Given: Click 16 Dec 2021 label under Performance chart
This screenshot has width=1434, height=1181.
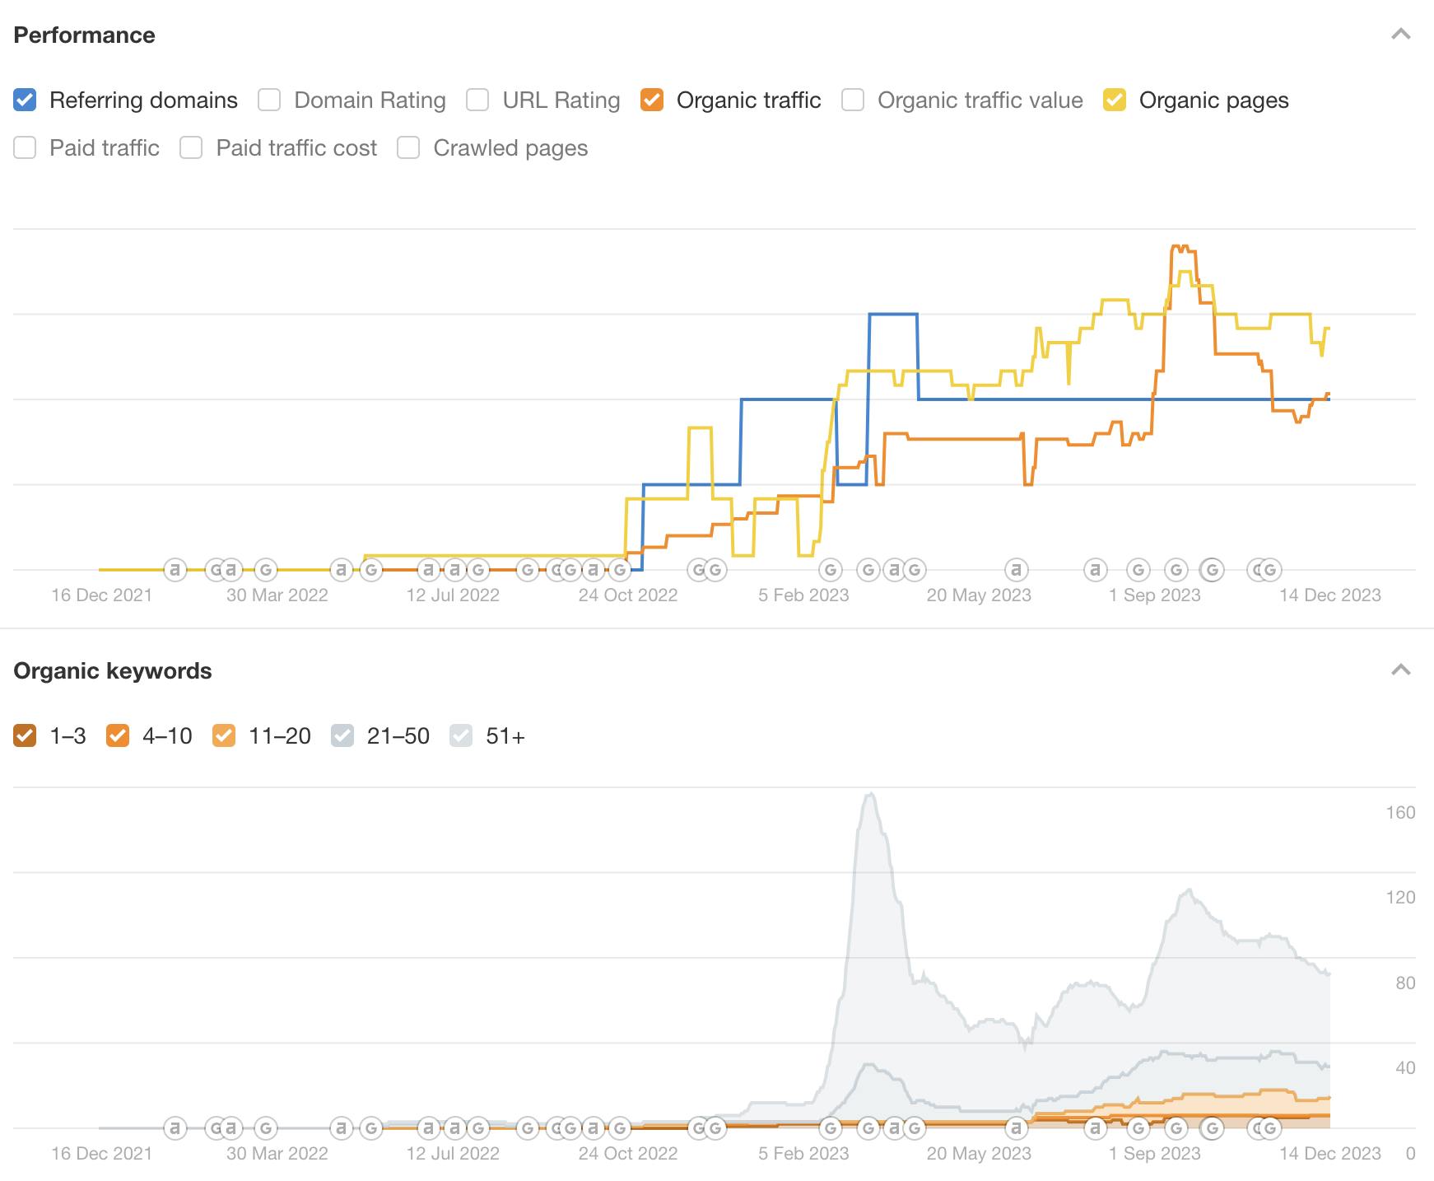Looking at the screenshot, I should [101, 595].
